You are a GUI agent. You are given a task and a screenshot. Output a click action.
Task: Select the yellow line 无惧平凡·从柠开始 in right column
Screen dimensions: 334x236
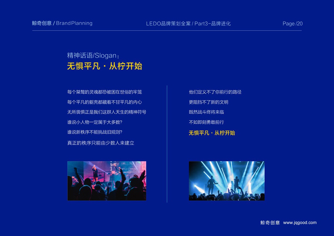pos(212,133)
